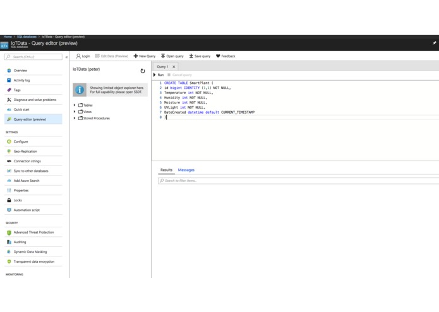Viewport: 439px width, 312px height.
Task: Click Open query upload icon
Action: (x=163, y=56)
